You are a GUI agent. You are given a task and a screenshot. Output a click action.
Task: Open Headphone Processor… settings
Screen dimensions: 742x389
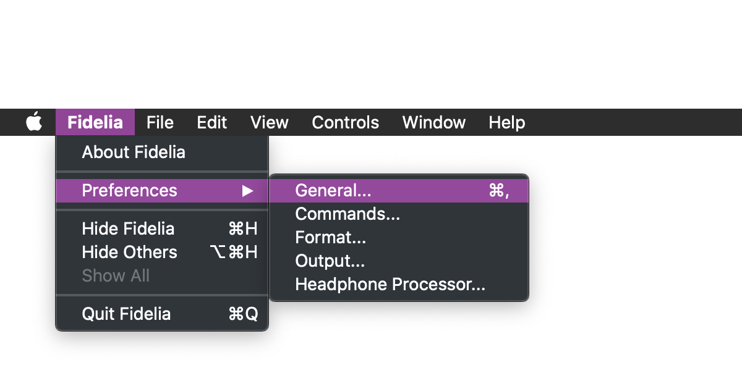[x=390, y=285]
